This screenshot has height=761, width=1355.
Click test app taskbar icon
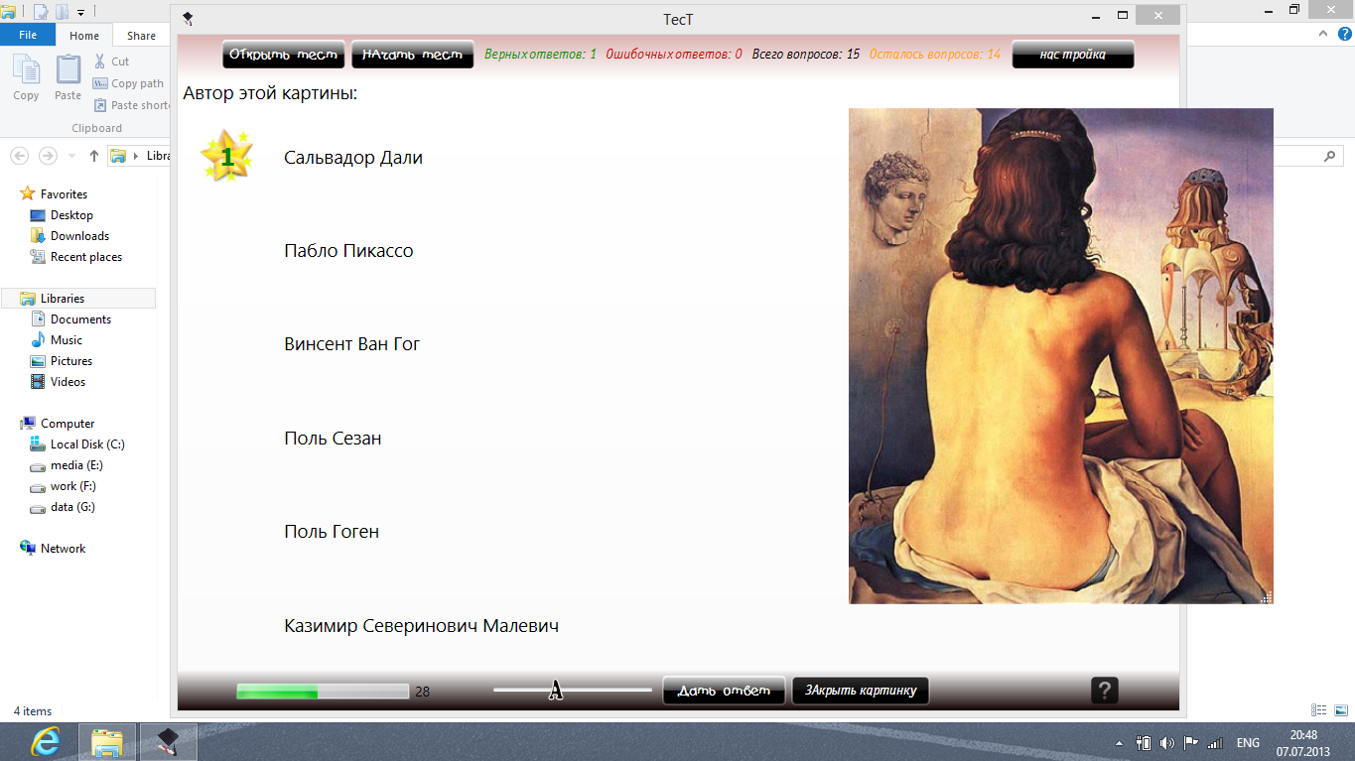click(x=168, y=741)
